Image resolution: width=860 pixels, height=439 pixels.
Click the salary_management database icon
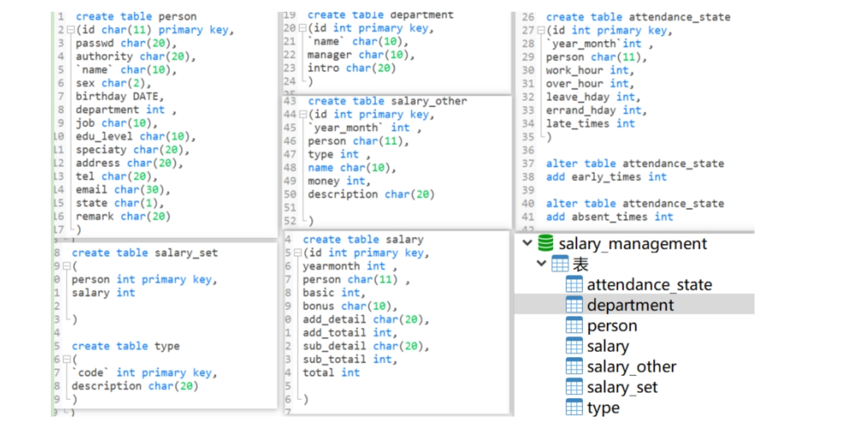(x=545, y=243)
